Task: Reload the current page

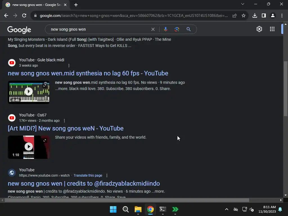Action: tap(24, 16)
